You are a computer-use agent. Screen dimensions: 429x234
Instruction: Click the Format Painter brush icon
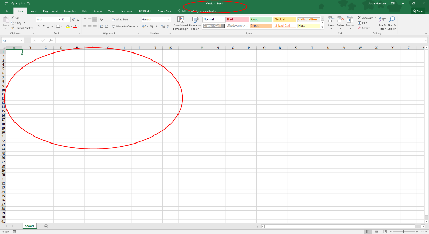(12, 28)
